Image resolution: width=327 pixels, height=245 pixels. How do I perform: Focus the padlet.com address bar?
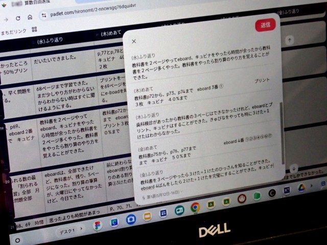93,10
